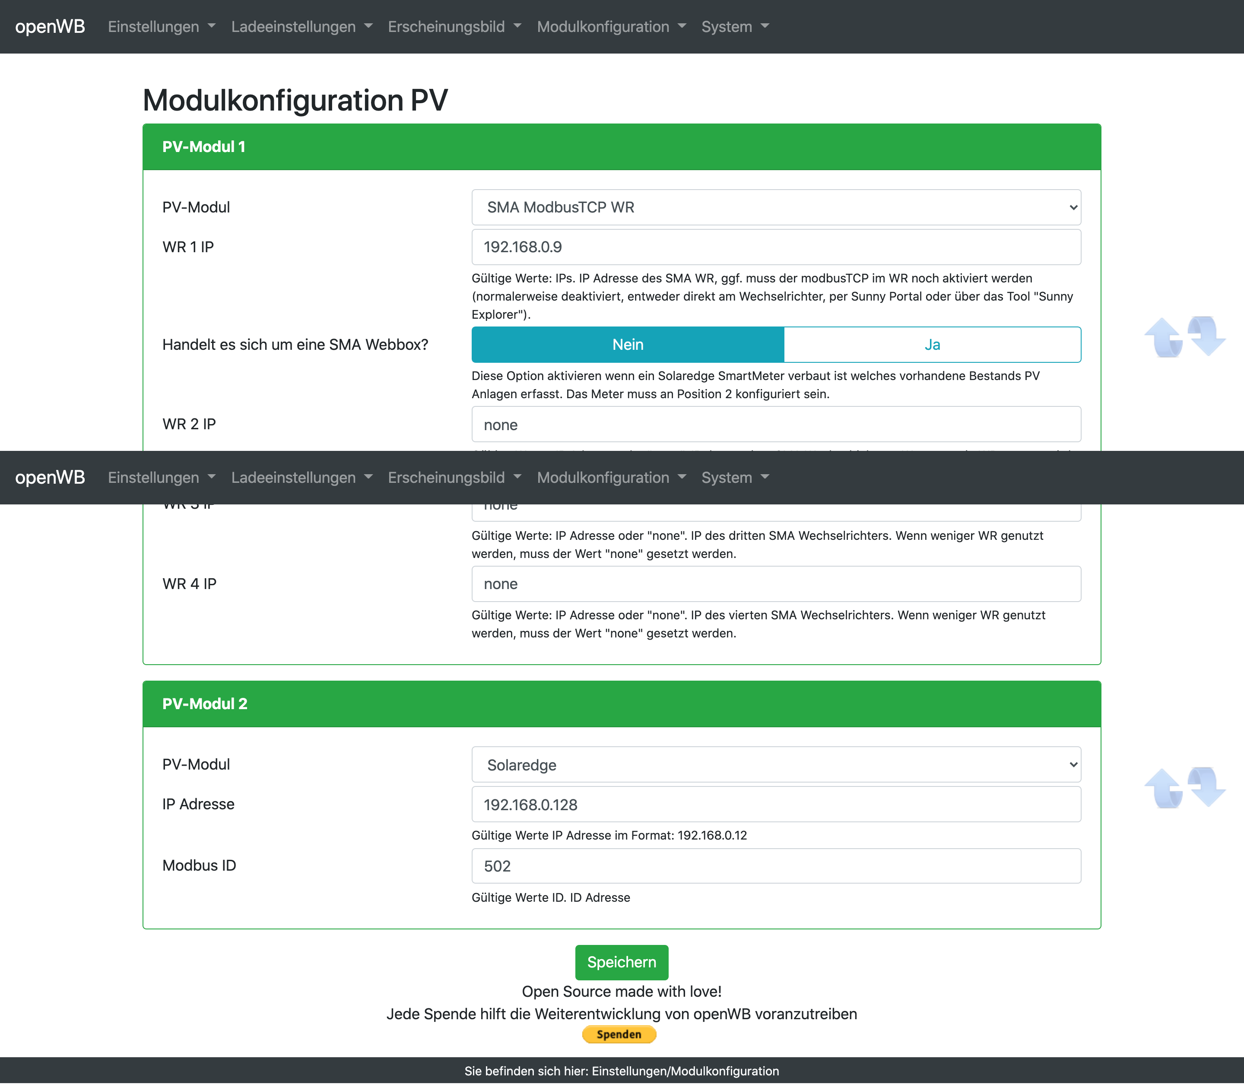Open System menu in lower sticky navbar
1244x1084 pixels.
click(x=735, y=477)
